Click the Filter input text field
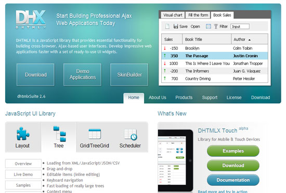The image size is (286, 193). tap(240, 26)
